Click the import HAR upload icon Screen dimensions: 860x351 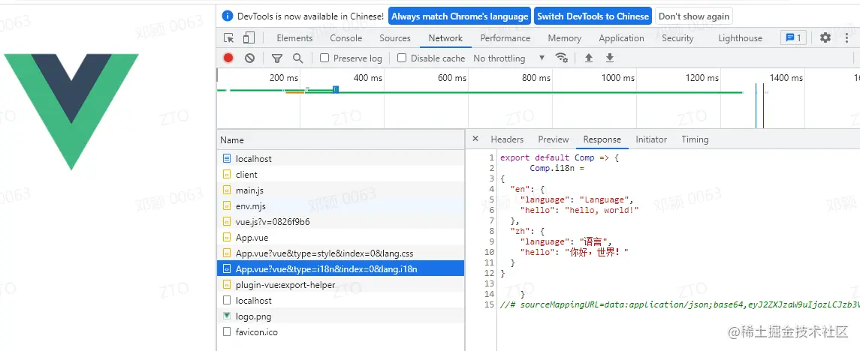coord(589,58)
